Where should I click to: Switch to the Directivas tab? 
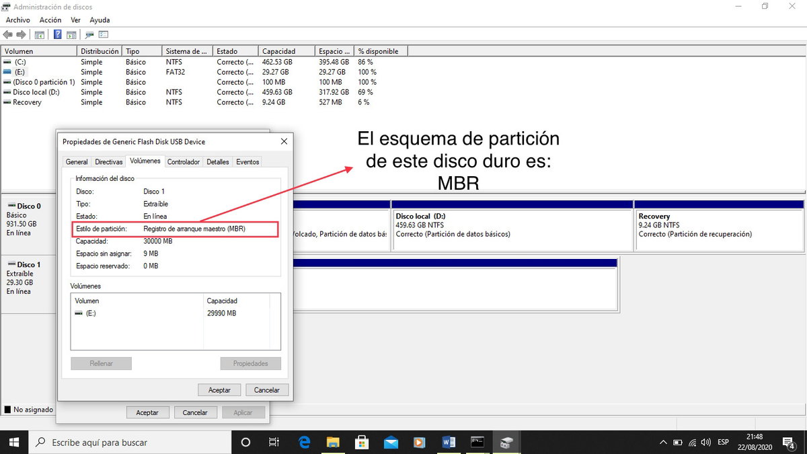(x=109, y=162)
